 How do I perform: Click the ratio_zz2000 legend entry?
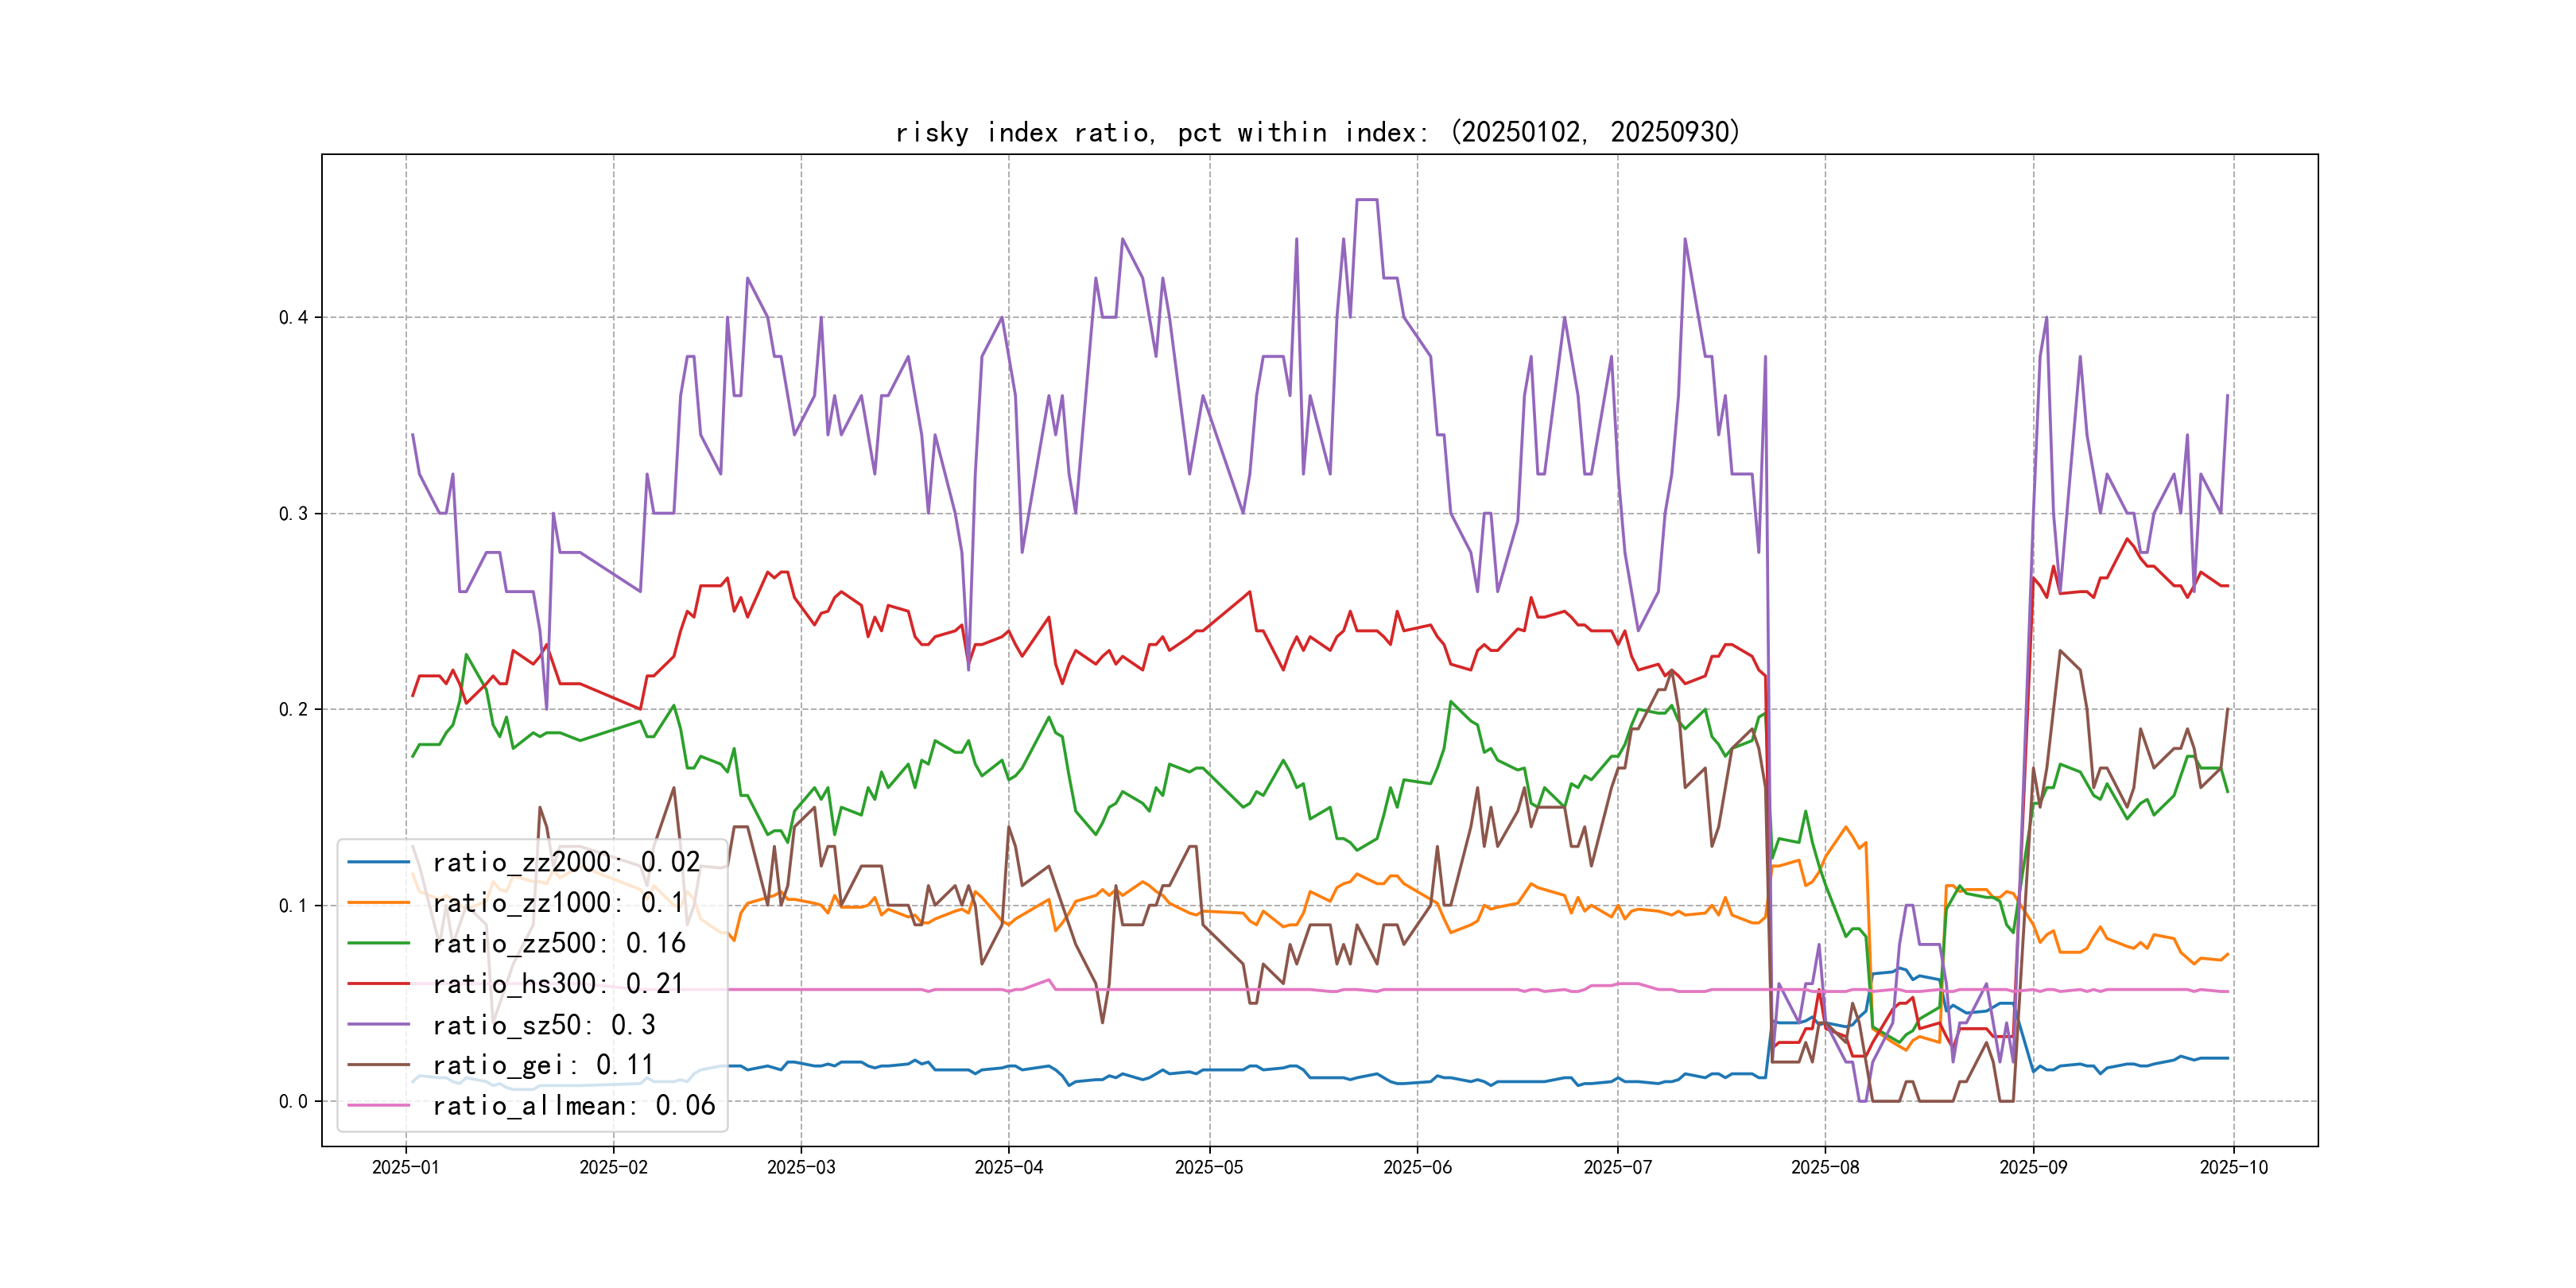[x=565, y=862]
